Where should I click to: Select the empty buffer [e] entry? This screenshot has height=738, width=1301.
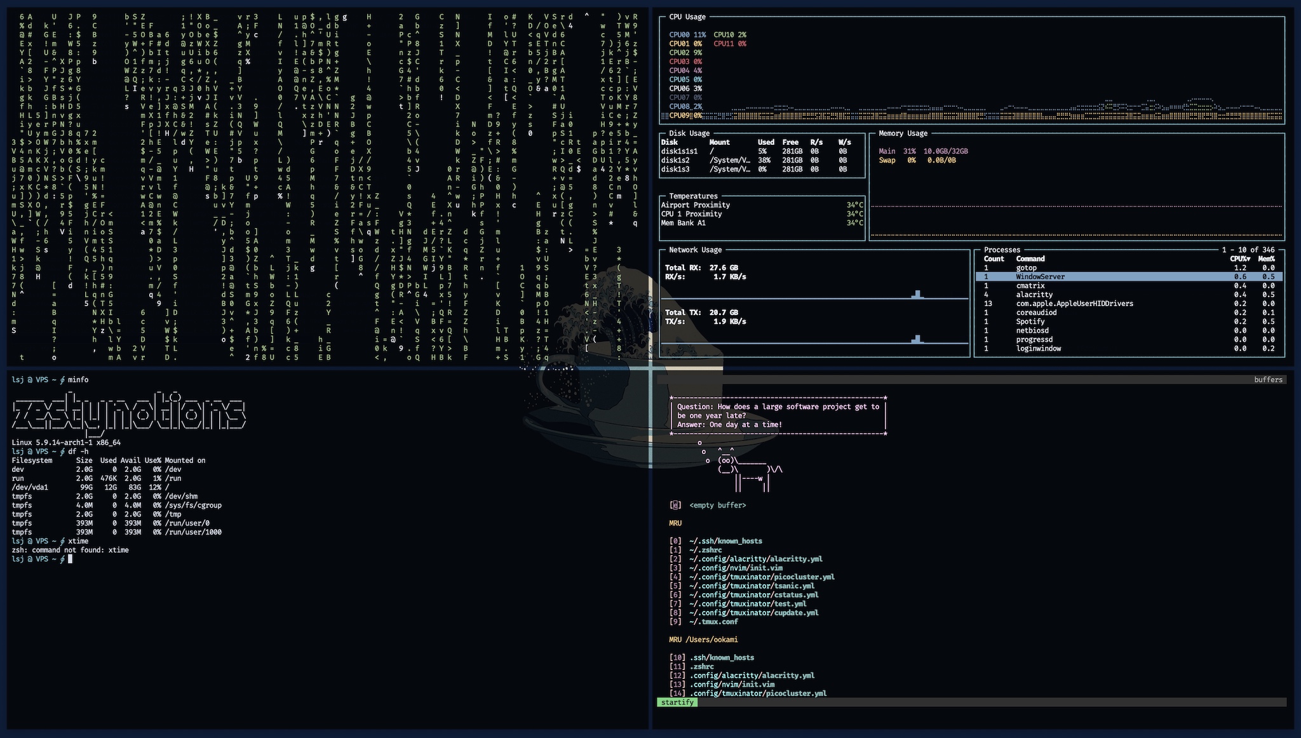(717, 506)
